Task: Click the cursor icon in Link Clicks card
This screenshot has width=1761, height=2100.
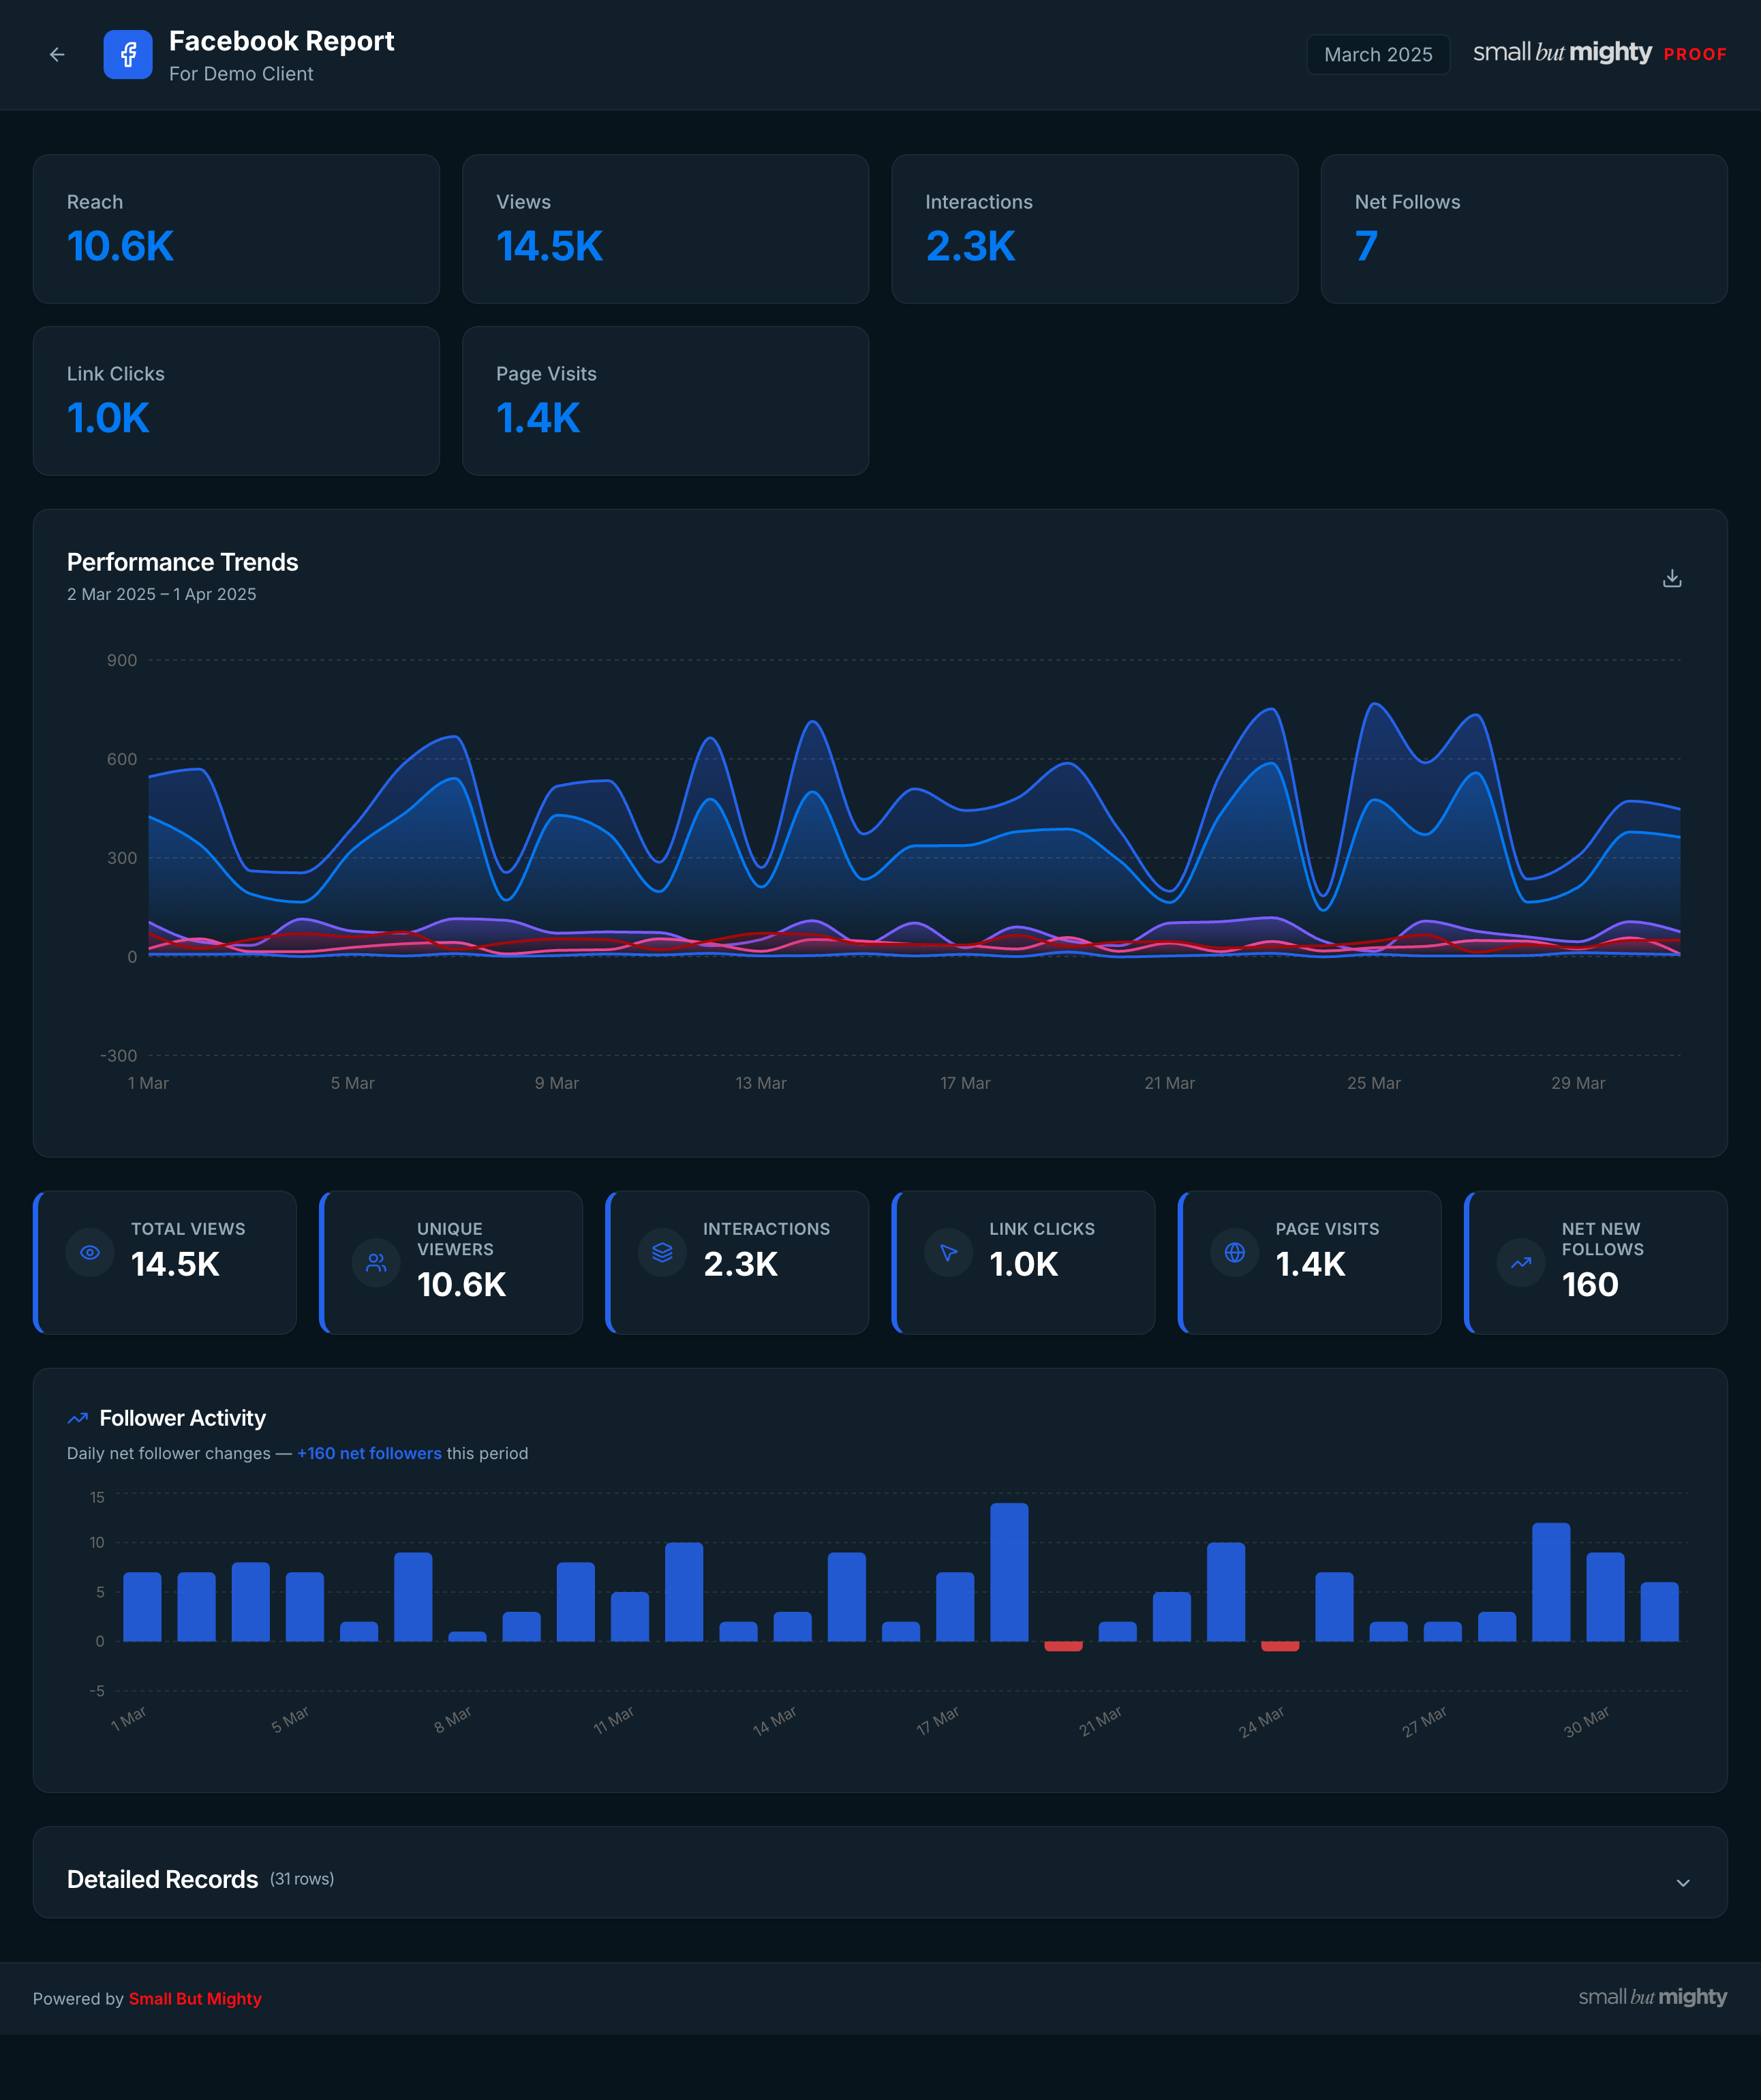Action: [949, 1252]
